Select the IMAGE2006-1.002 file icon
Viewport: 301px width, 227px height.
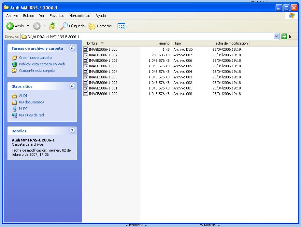86,83
